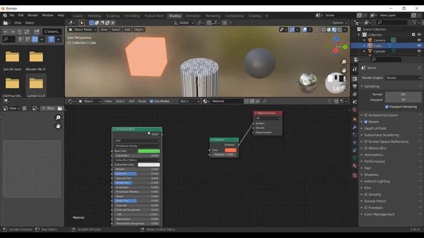Disable the Bloom checkbox
Screen dimensions: 424x238
coord(366,122)
